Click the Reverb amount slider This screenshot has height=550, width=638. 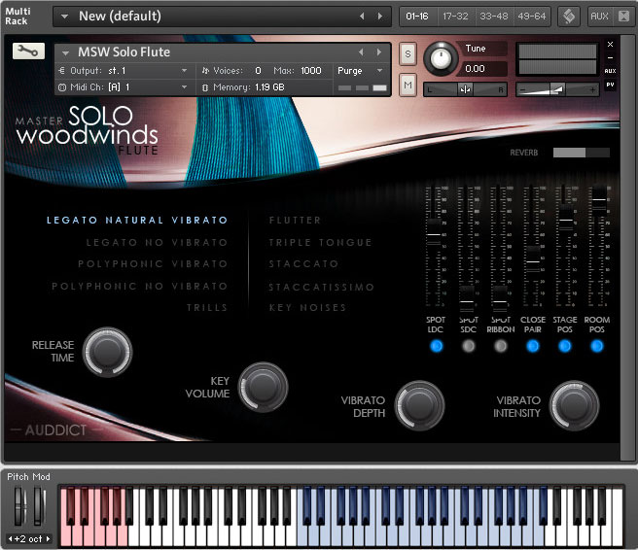click(x=581, y=153)
